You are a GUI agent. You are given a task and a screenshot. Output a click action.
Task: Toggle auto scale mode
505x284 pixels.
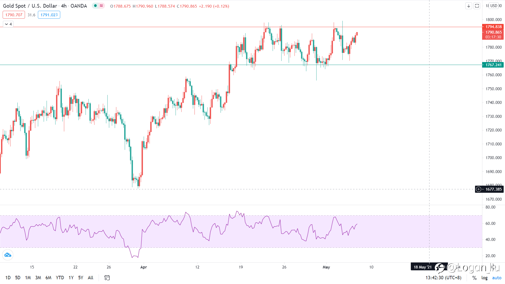[x=497, y=278]
